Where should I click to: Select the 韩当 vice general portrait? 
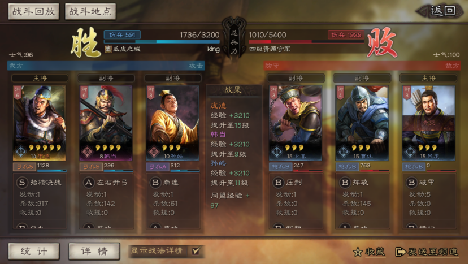point(106,123)
